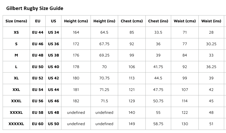The image size is (226, 133).
Task: Select the XXXXL undefined height (cms) cell
Action: coord(76,112)
